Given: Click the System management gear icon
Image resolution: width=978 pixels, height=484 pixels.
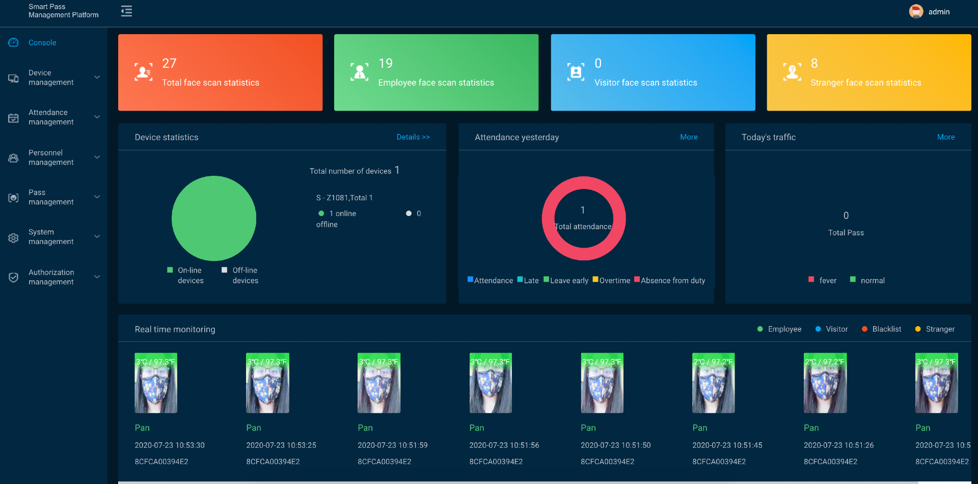Looking at the screenshot, I should point(14,237).
